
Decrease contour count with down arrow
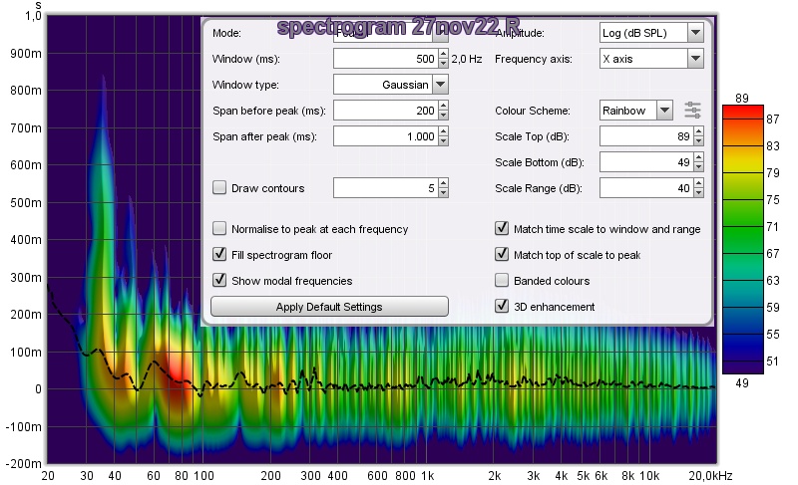pos(443,193)
